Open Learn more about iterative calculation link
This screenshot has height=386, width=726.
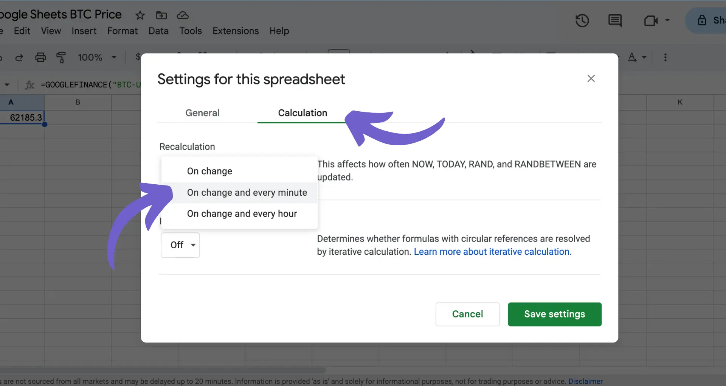click(x=493, y=252)
